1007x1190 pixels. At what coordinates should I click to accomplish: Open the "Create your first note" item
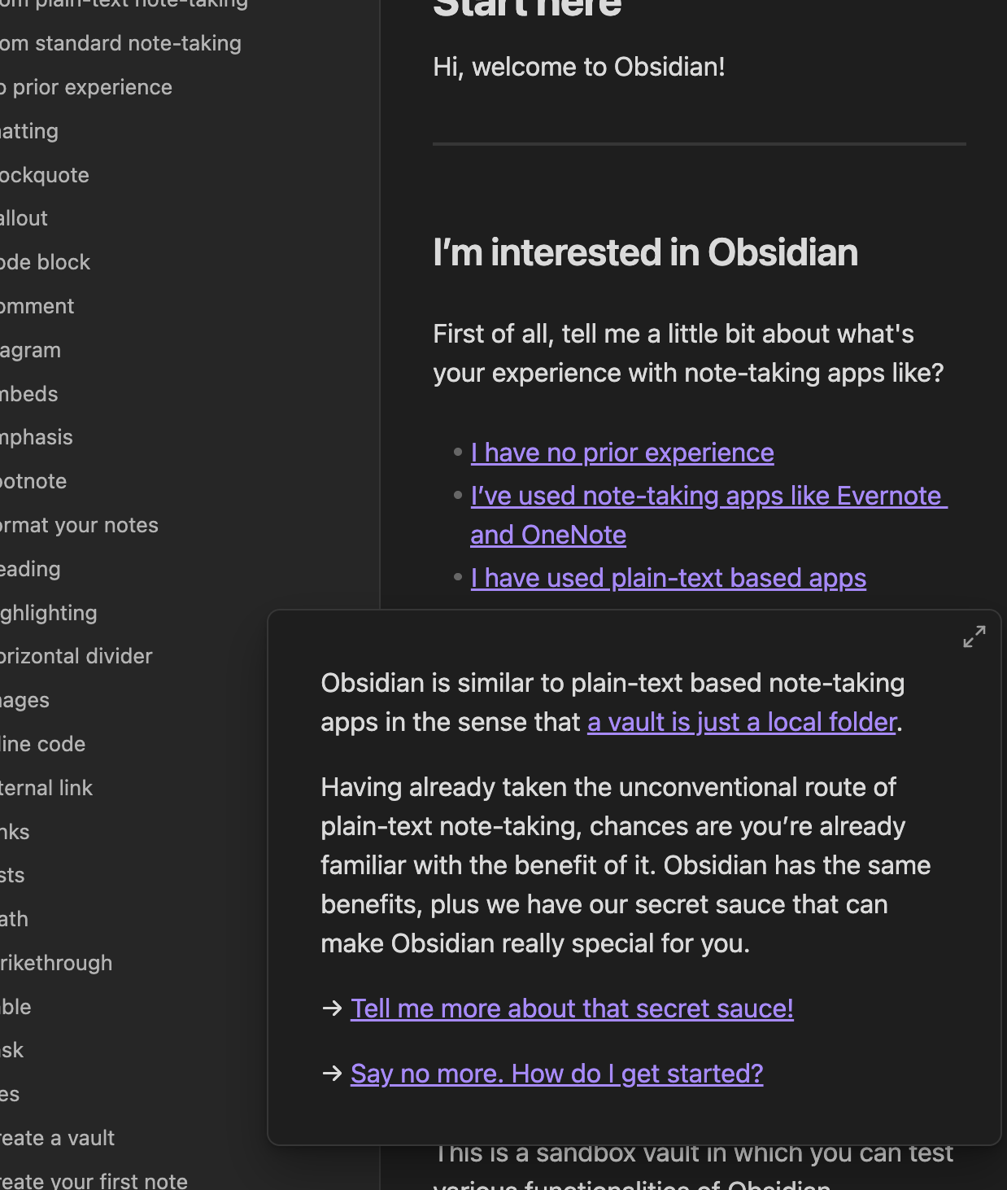pyautogui.click(x=94, y=1180)
